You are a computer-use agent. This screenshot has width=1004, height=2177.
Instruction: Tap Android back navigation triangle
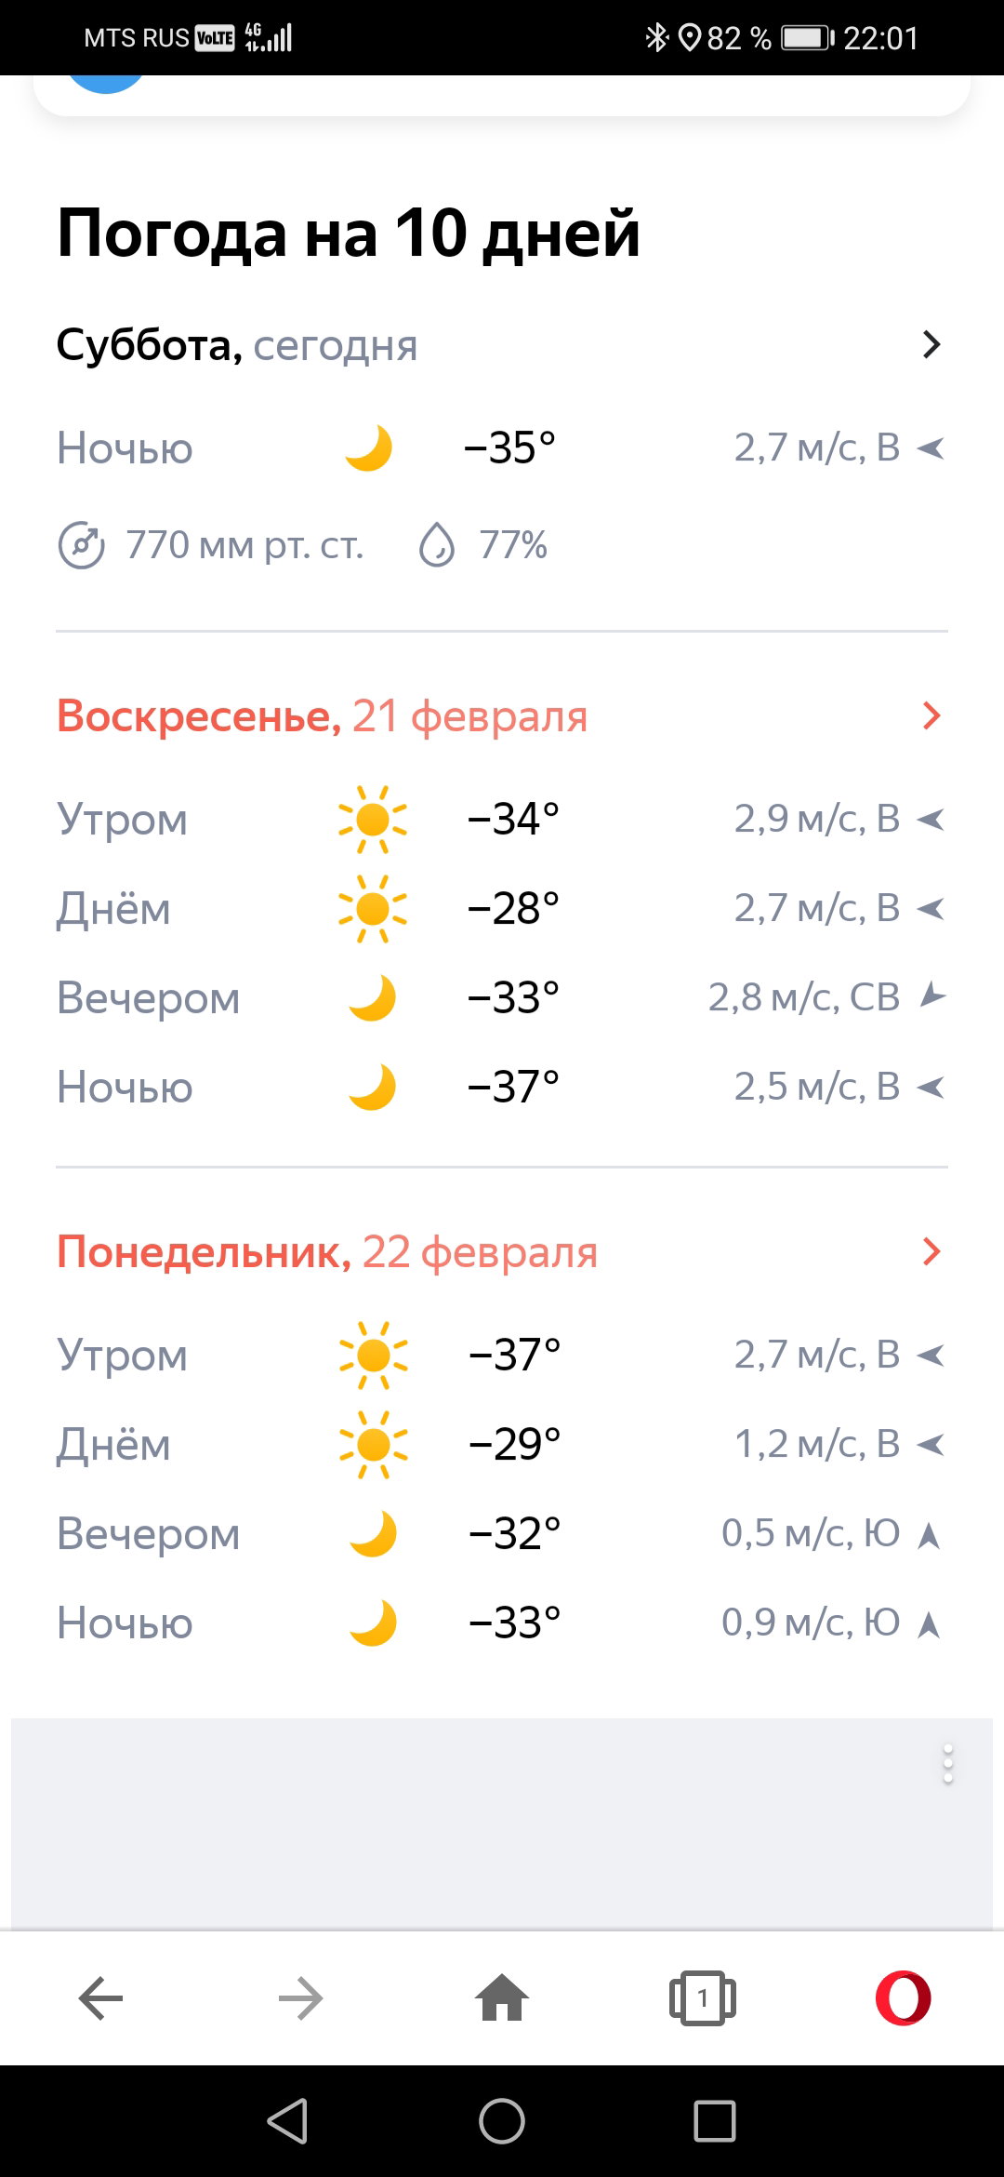click(288, 2121)
